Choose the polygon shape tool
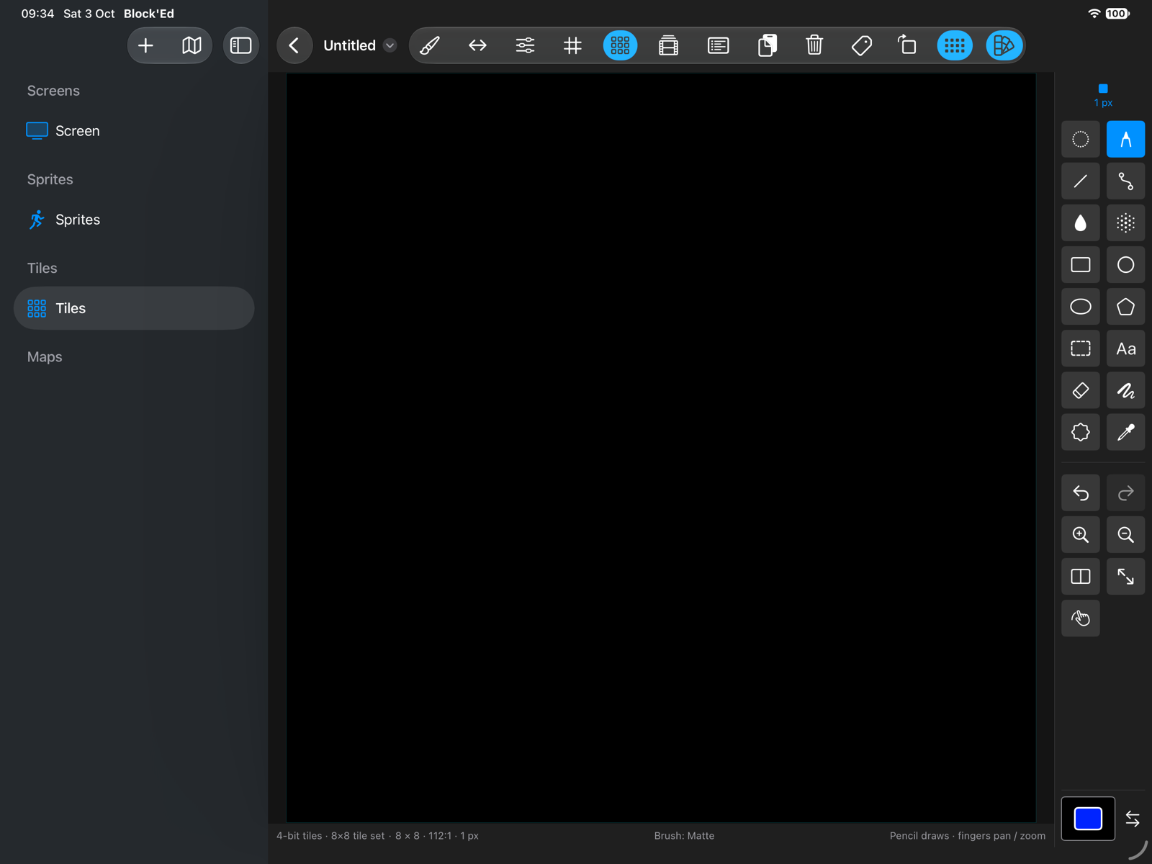 1125,307
